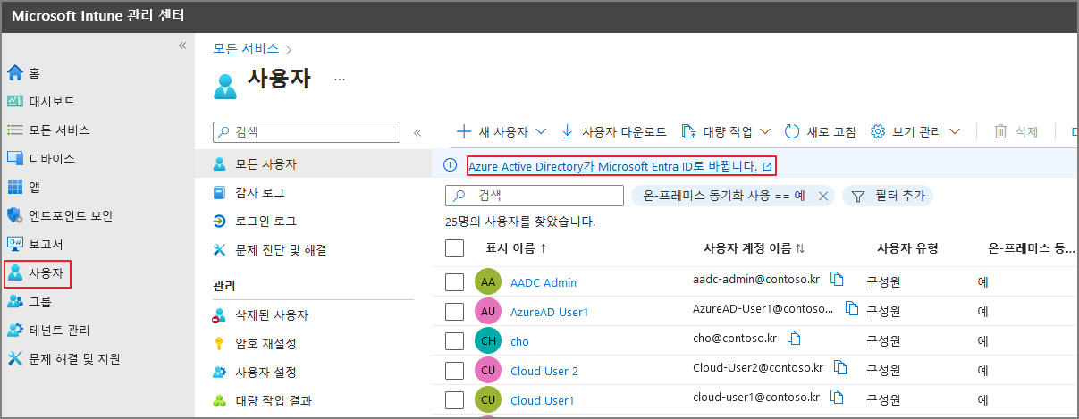Click the 삭제 delete button
Image resolution: width=1079 pixels, height=419 pixels.
click(1016, 131)
